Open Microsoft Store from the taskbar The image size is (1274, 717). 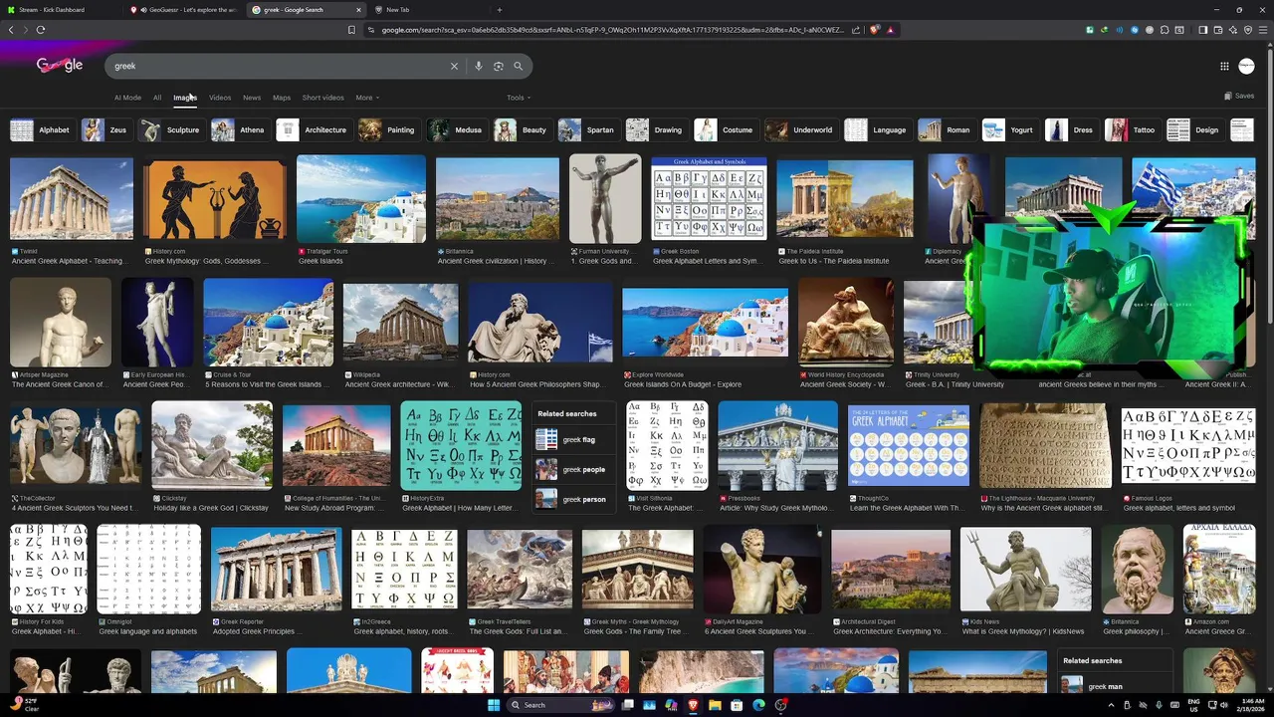click(737, 705)
